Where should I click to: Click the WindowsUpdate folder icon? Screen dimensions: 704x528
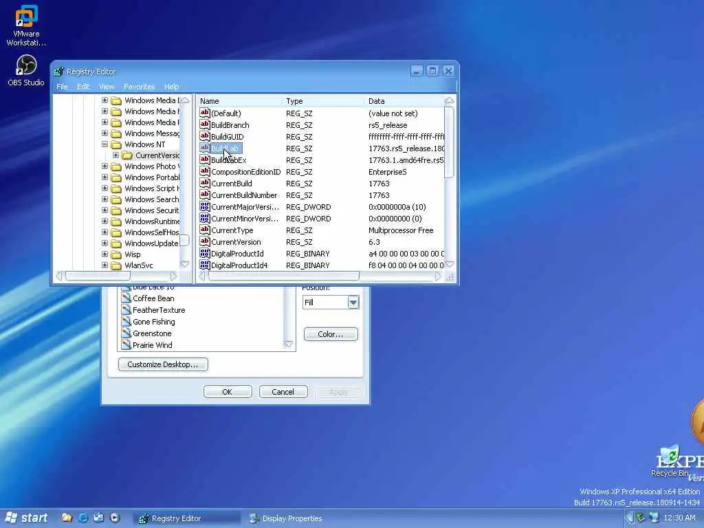pos(116,243)
